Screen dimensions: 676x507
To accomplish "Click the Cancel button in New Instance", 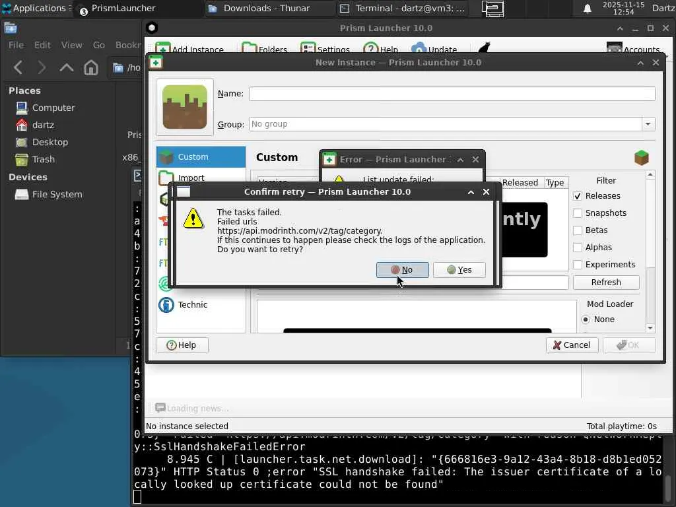I will [572, 345].
